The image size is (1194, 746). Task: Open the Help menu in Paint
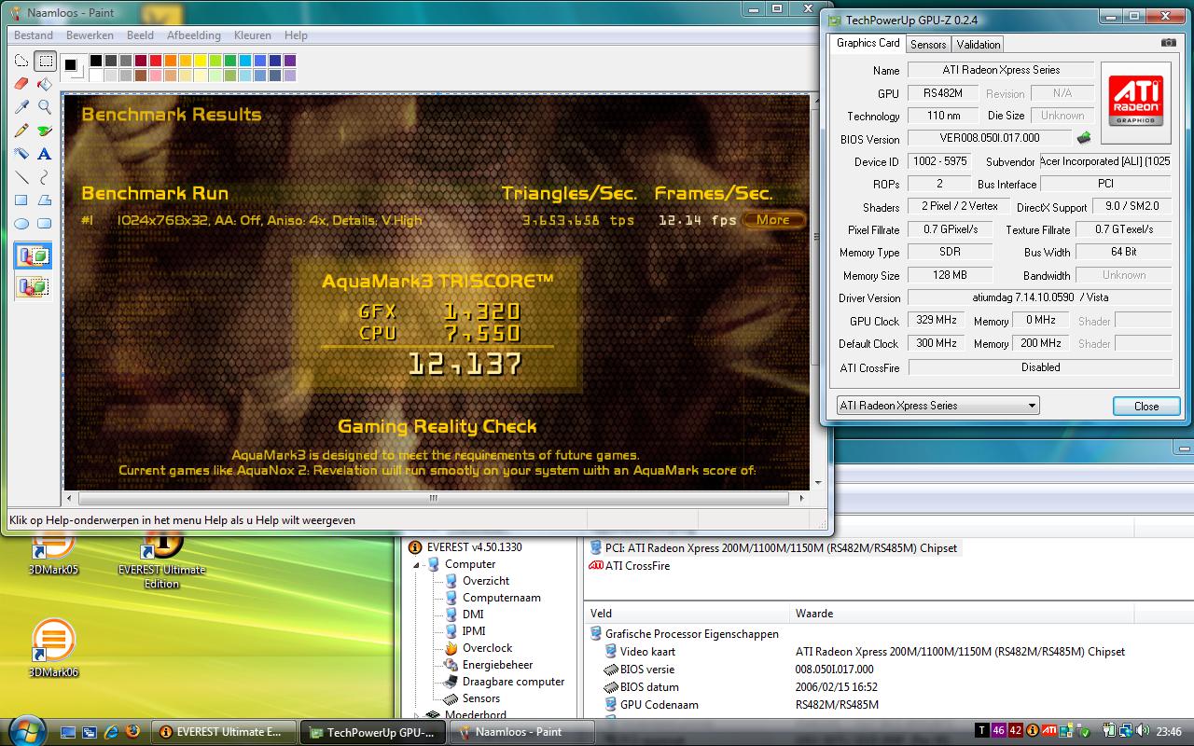click(296, 35)
